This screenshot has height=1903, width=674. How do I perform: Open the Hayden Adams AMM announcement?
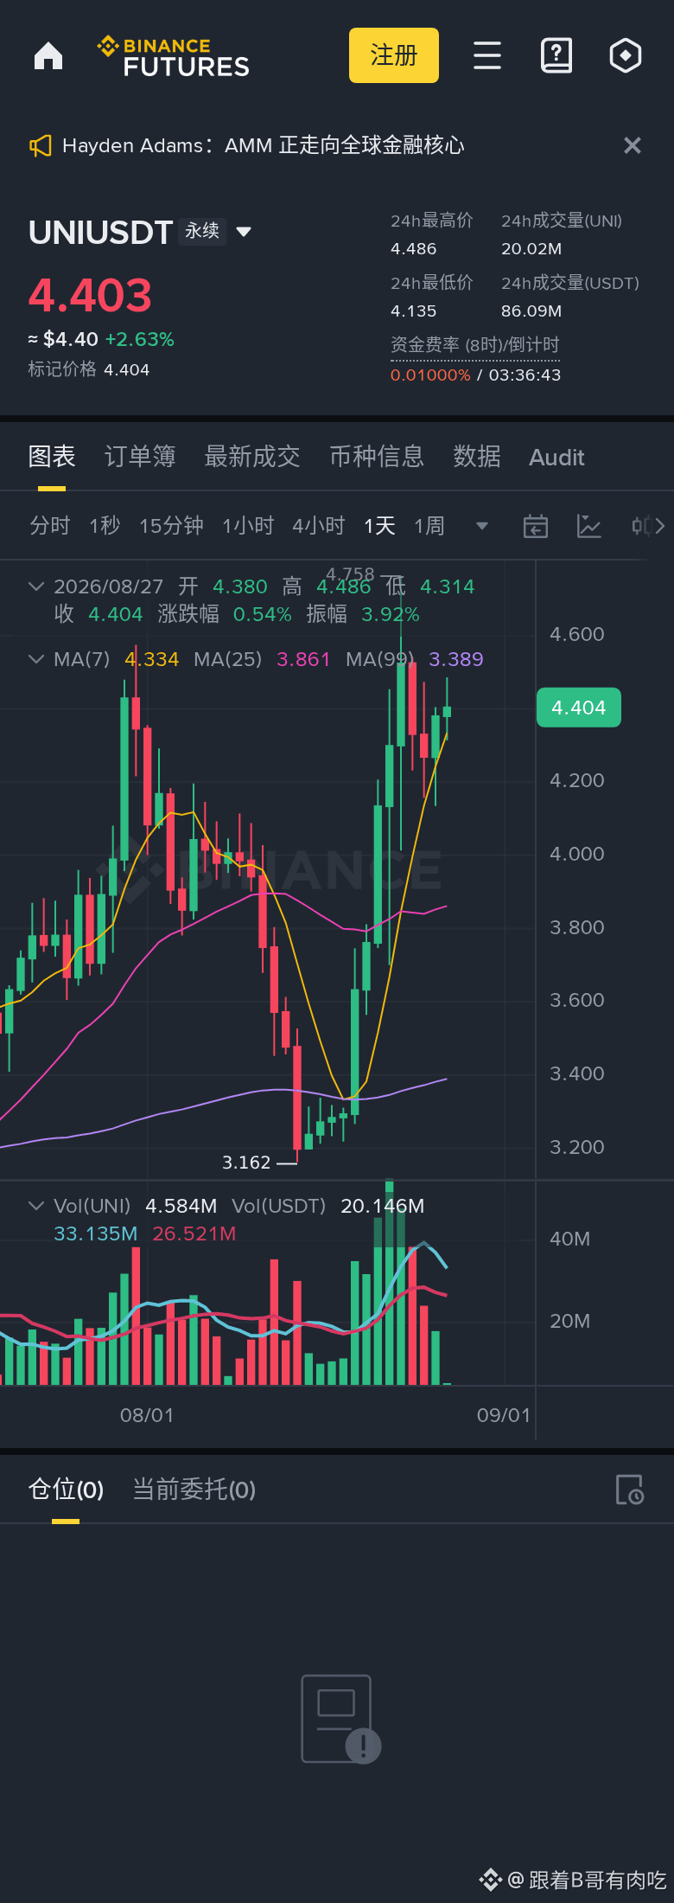click(264, 145)
